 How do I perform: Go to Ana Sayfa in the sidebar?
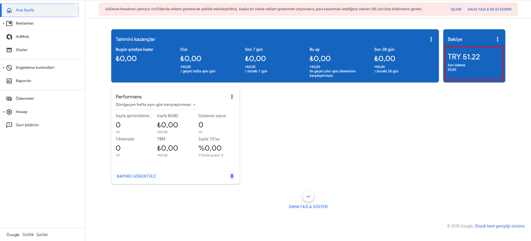click(x=40, y=10)
